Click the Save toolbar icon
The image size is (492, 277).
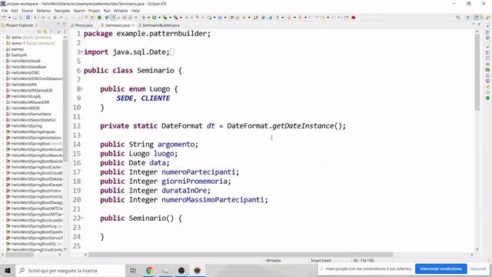(x=15, y=18)
